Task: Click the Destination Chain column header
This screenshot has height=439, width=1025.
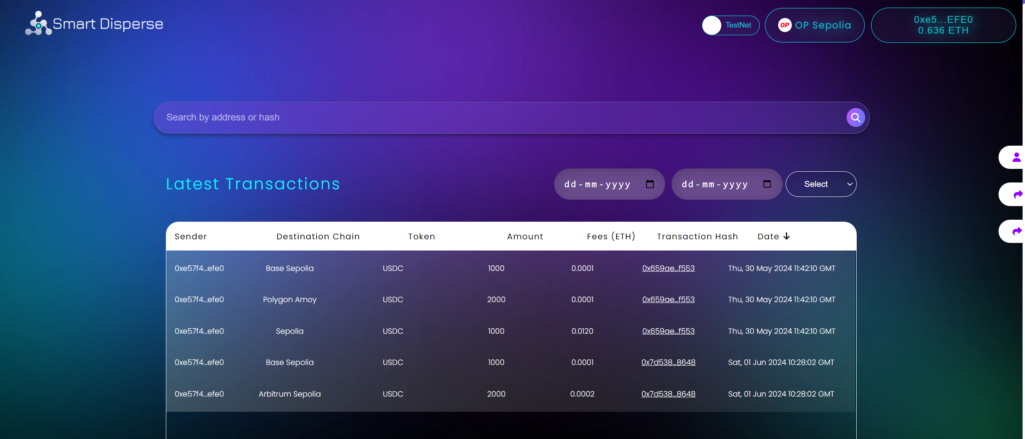Action: click(318, 237)
